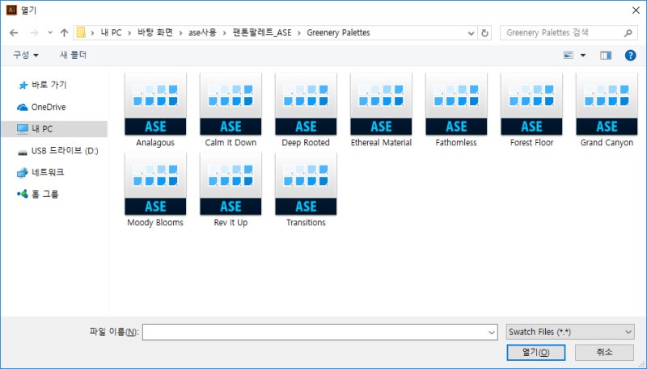Select the Rev It Up ASE file icon

point(230,183)
